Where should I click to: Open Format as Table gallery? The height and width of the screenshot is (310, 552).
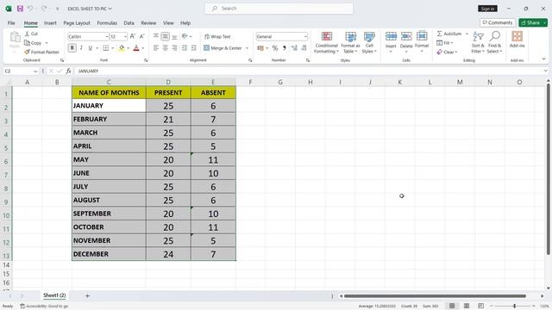point(350,42)
